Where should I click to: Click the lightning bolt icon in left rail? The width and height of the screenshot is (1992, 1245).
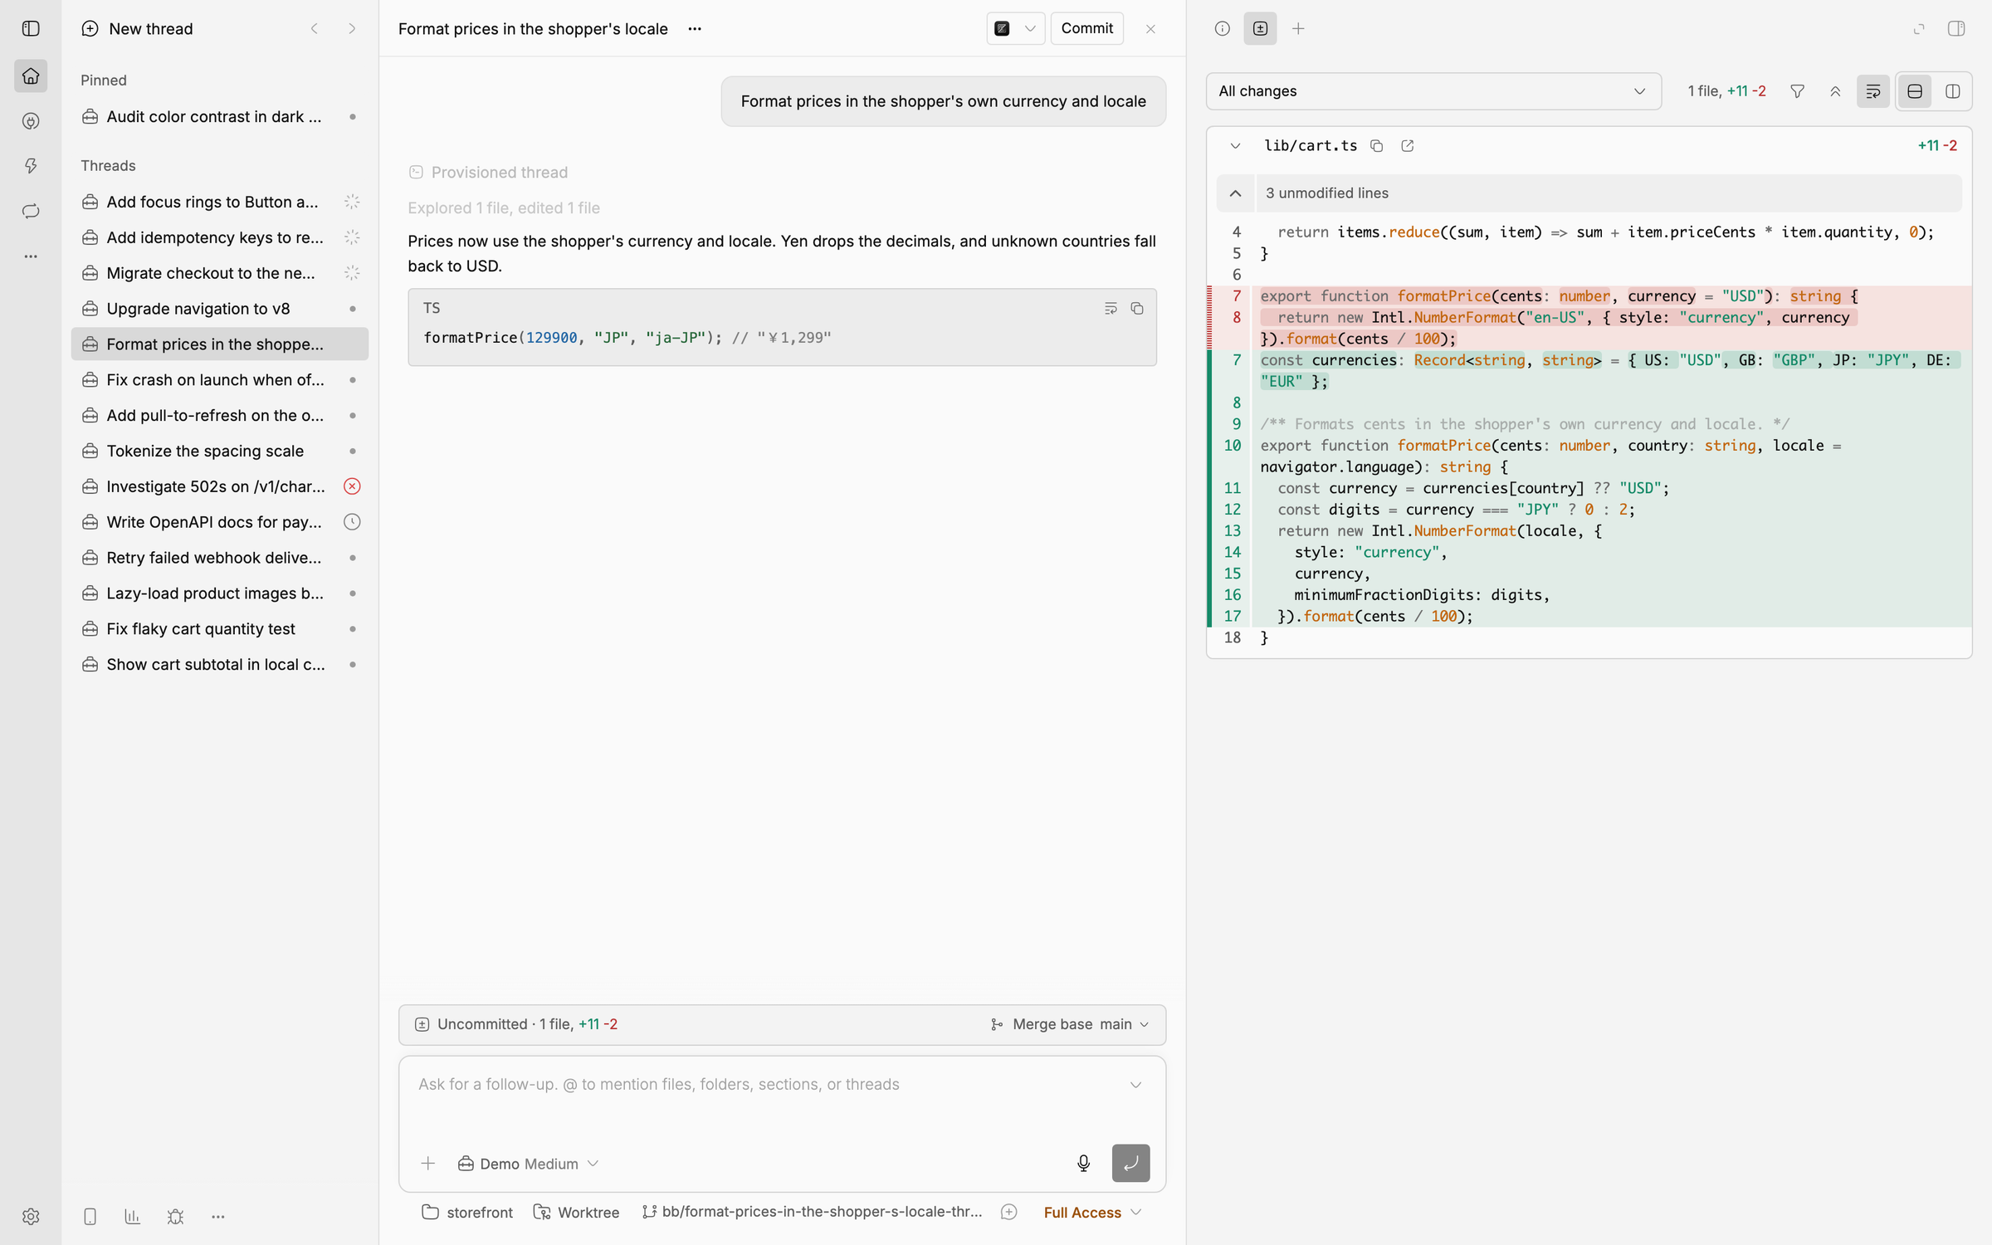click(x=31, y=166)
